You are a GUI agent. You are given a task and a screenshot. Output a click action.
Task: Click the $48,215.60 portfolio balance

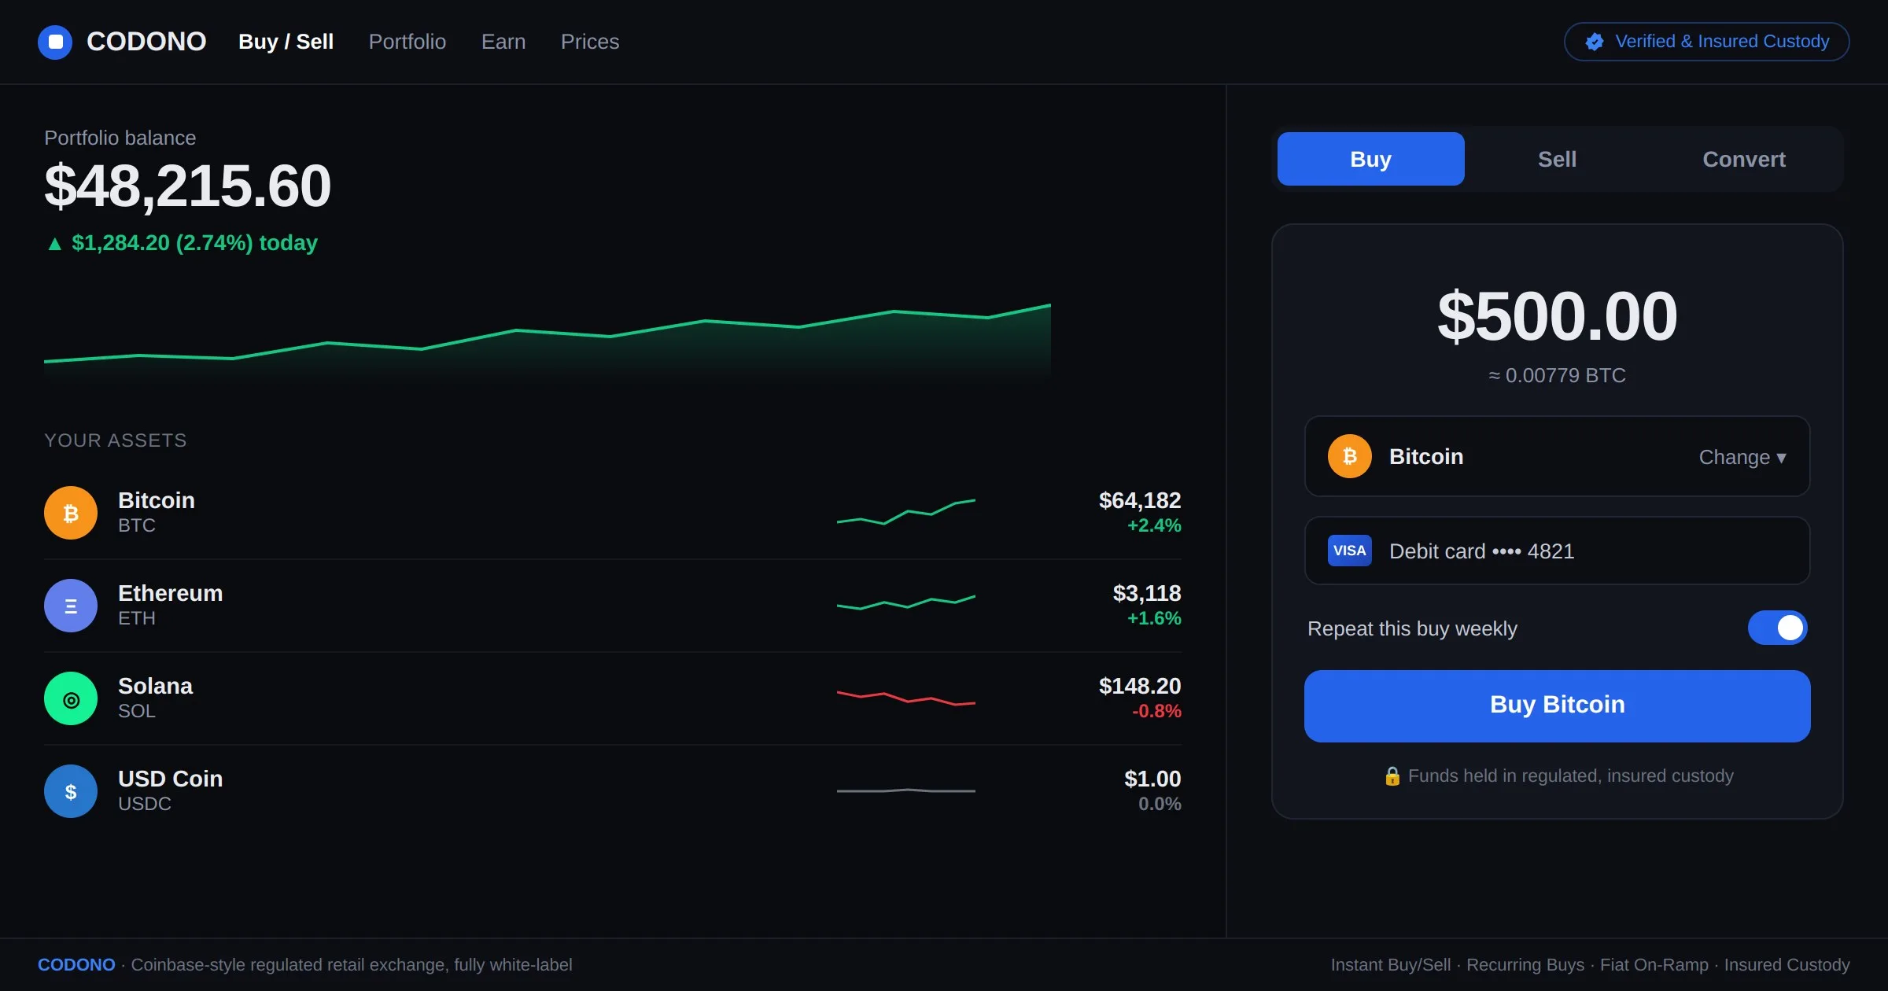click(187, 186)
